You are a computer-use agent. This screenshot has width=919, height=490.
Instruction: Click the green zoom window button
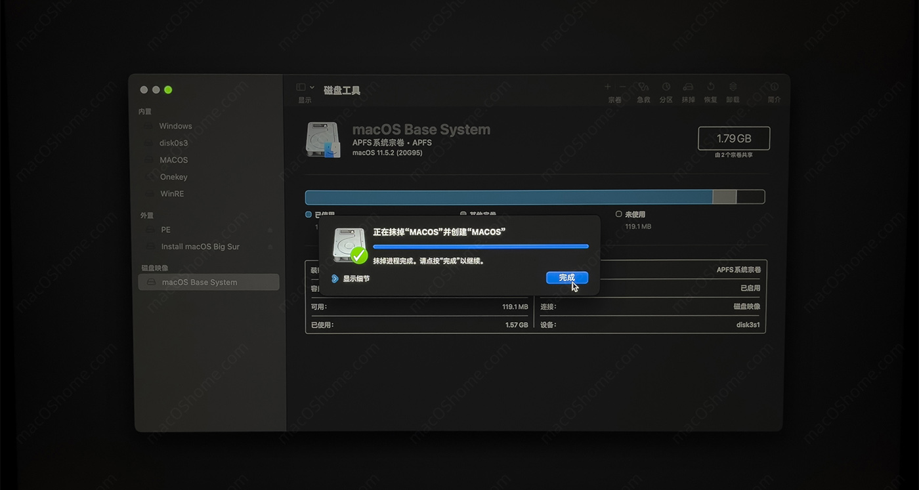pos(168,90)
